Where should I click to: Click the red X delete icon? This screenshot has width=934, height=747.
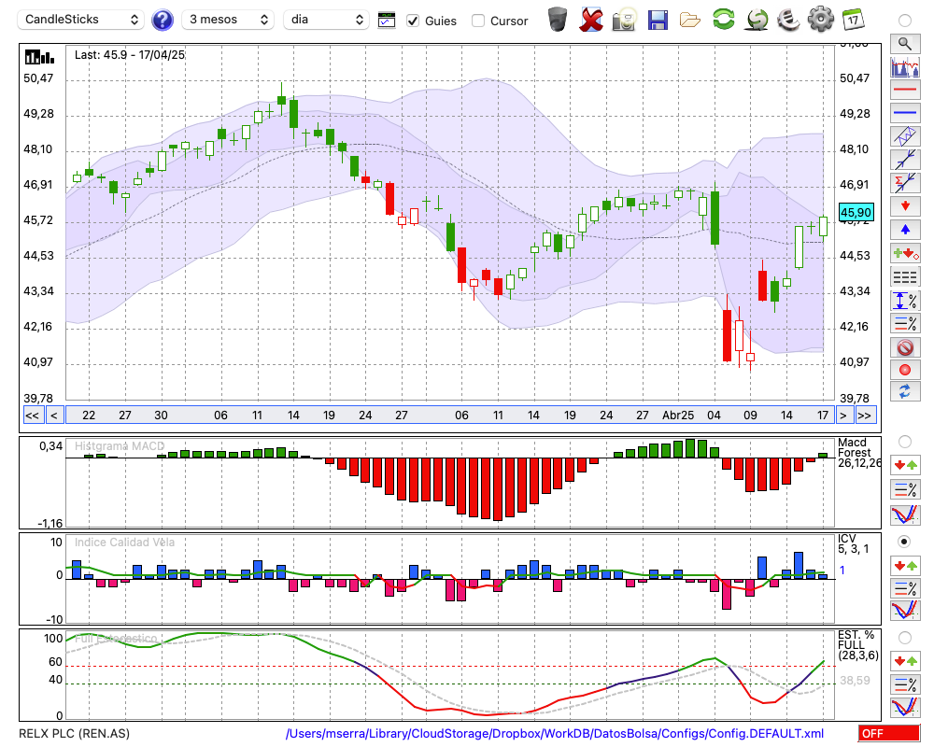coord(591,20)
